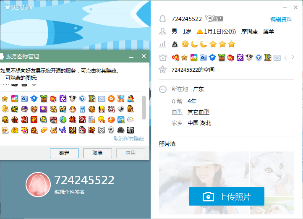Click the blue butterfly icon
Screen dimensions: 303x219
tap(63, 130)
